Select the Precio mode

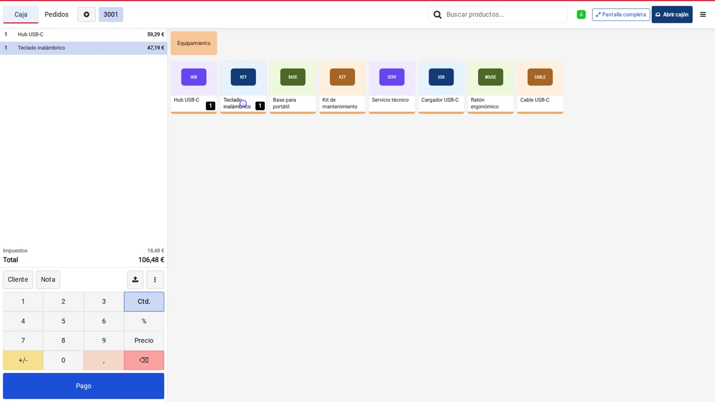[x=144, y=341]
